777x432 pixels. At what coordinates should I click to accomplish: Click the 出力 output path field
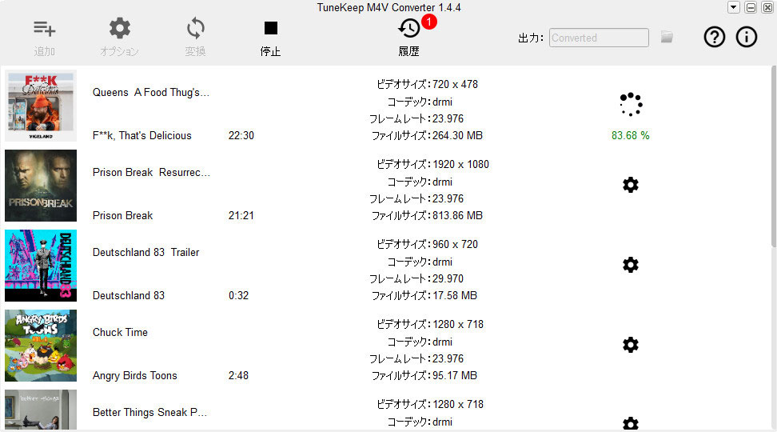599,38
